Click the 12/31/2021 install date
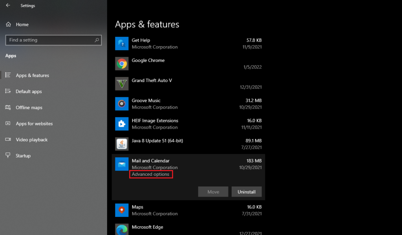This screenshot has width=402, height=235. tap(251, 87)
